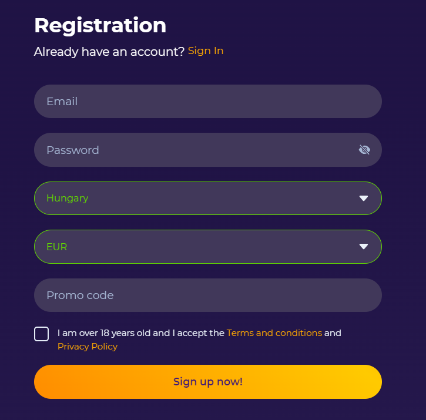Click the 'Already have an account?' text
Image resolution: width=426 pixels, height=420 pixels.
pyautogui.click(x=109, y=52)
